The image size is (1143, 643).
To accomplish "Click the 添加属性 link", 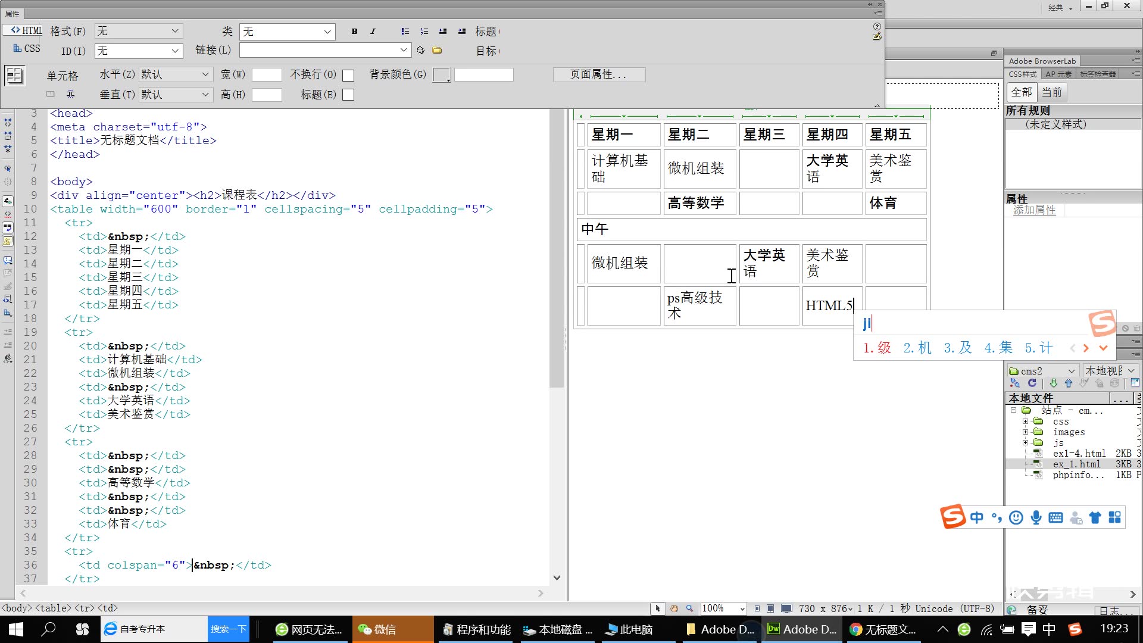I will [1035, 210].
